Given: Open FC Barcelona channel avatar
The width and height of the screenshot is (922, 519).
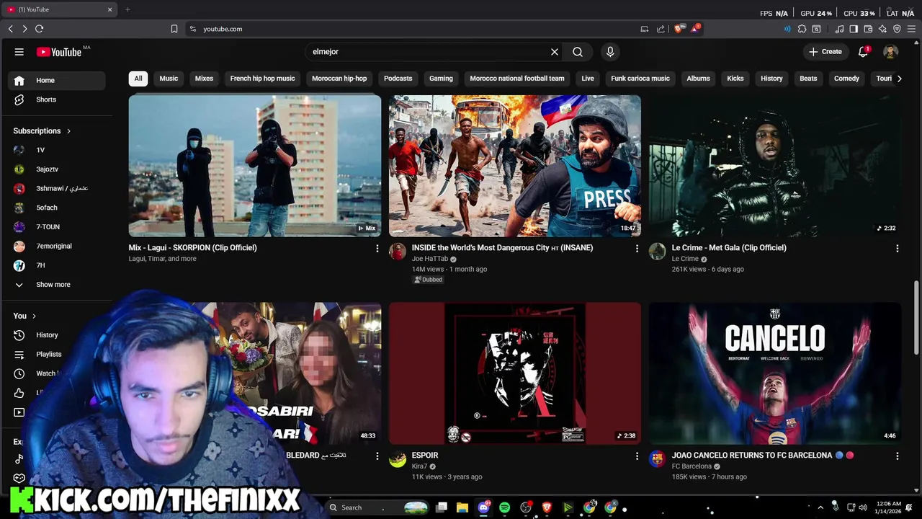Looking at the screenshot, I should click(x=657, y=459).
